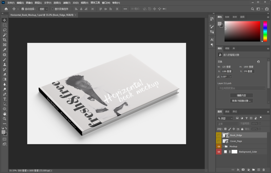Open the Edit Toolbar ellipsis button
271x173 pixels.
point(4,124)
